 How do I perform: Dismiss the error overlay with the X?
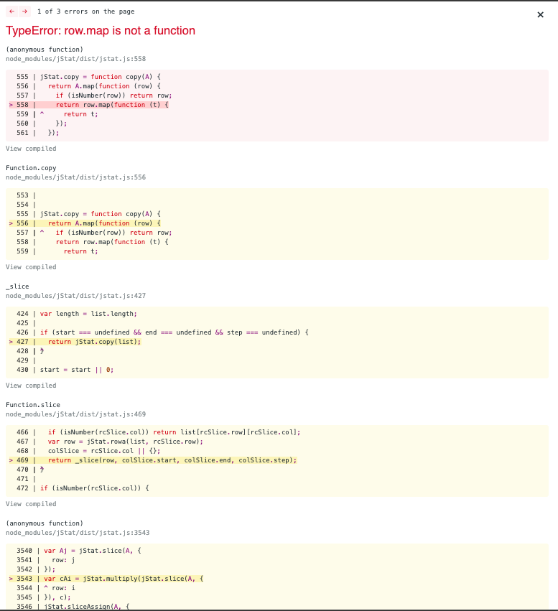(540, 14)
